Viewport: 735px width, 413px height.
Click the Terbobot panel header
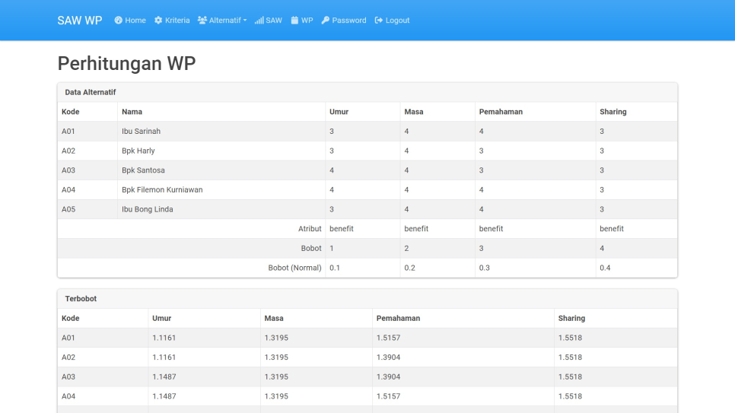pos(367,299)
